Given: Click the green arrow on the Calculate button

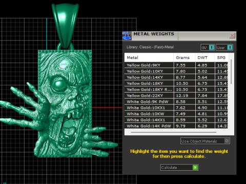Looking at the screenshot, I should [x=195, y=167].
